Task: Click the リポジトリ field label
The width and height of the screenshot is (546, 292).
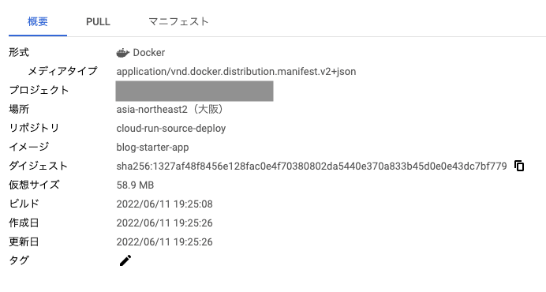Action: click(x=34, y=128)
